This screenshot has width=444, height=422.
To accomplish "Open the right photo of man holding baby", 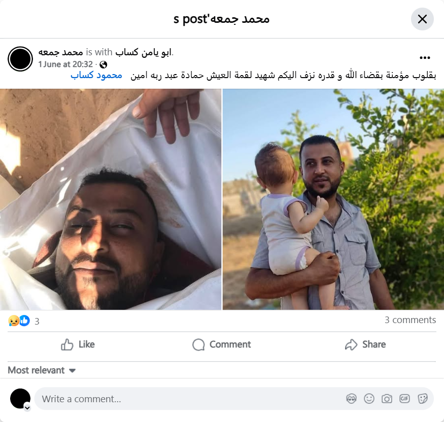I will click(x=333, y=199).
